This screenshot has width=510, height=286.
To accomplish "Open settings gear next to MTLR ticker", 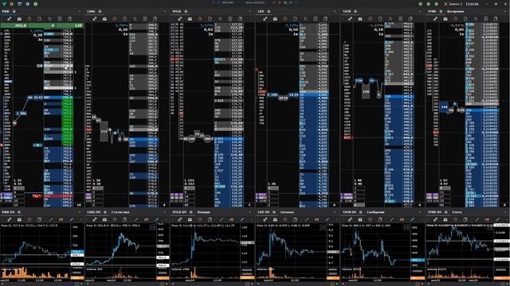I will pyautogui.click(x=186, y=11).
